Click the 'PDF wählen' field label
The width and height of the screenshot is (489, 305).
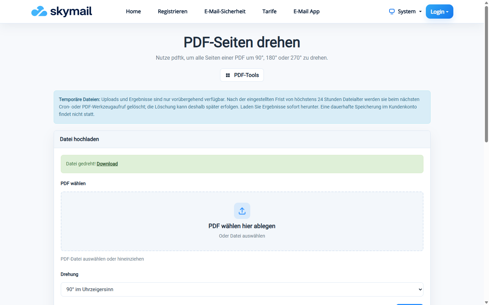pyautogui.click(x=73, y=183)
